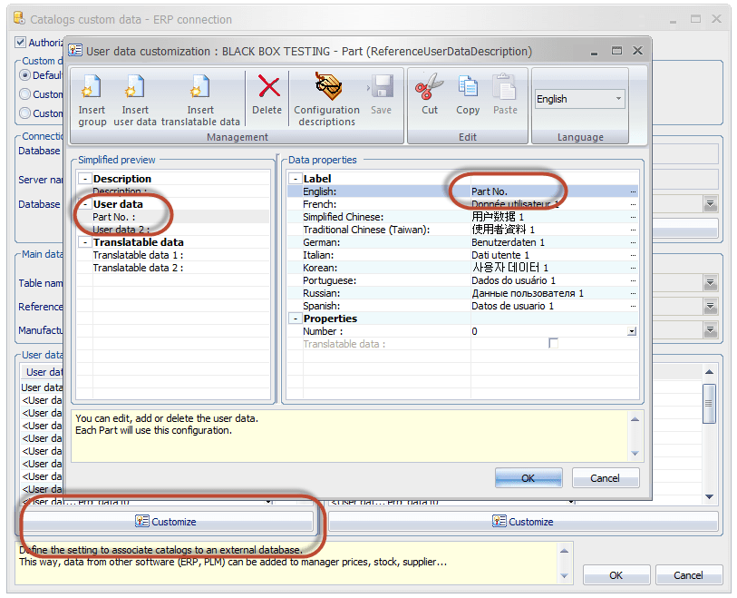Viewport: 737px width, 598px height.
Task: Click OK in User data customization dialog
Action: click(x=529, y=478)
